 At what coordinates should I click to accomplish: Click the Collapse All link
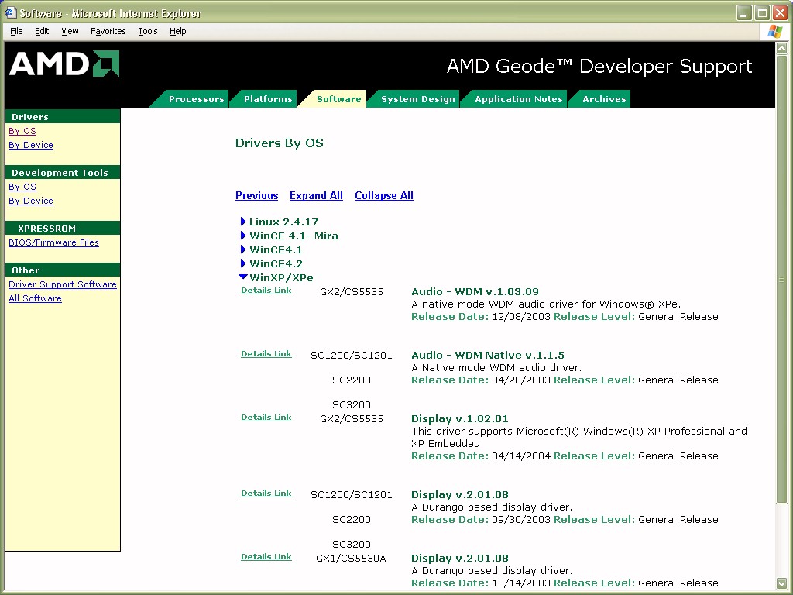pyautogui.click(x=383, y=196)
